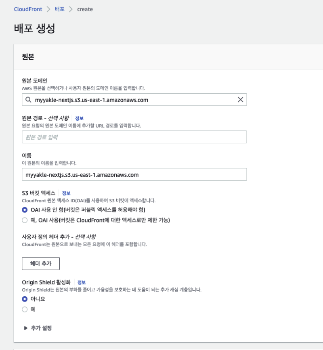Choose '아니요' for Origin Shield
This screenshot has width=323, height=350.
pyautogui.click(x=25, y=299)
